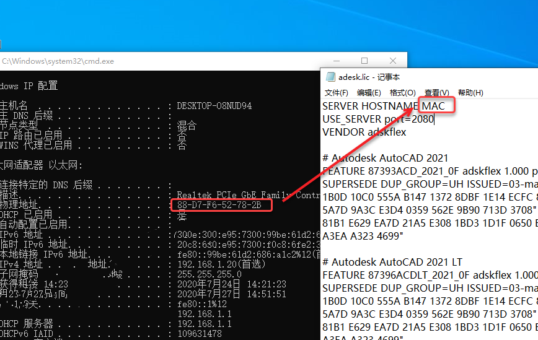Open the 编辑(E) menu in Notepad
Image resolution: width=538 pixels, height=340 pixels.
click(x=369, y=93)
